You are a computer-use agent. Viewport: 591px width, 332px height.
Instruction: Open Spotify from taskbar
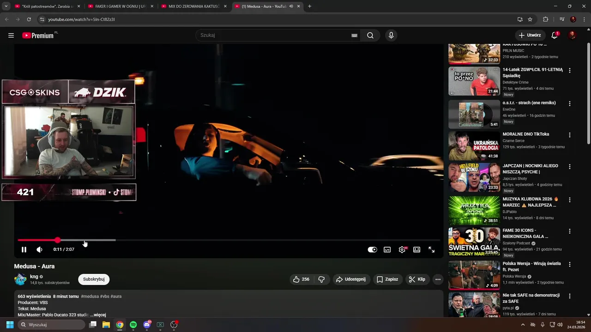(133, 325)
